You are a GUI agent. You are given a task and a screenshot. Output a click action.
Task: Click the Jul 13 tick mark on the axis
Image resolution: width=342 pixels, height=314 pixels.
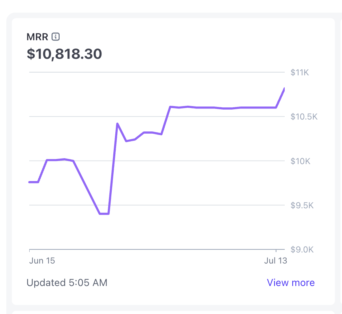click(276, 250)
